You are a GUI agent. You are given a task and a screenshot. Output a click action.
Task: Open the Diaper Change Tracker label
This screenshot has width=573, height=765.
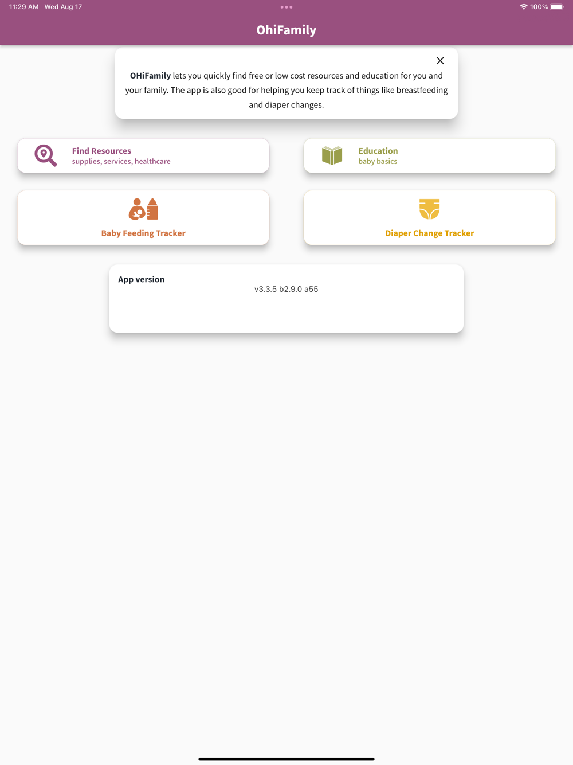point(430,233)
